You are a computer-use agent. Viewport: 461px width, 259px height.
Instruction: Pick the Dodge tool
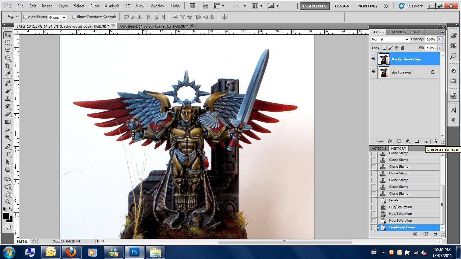[x=8, y=137]
